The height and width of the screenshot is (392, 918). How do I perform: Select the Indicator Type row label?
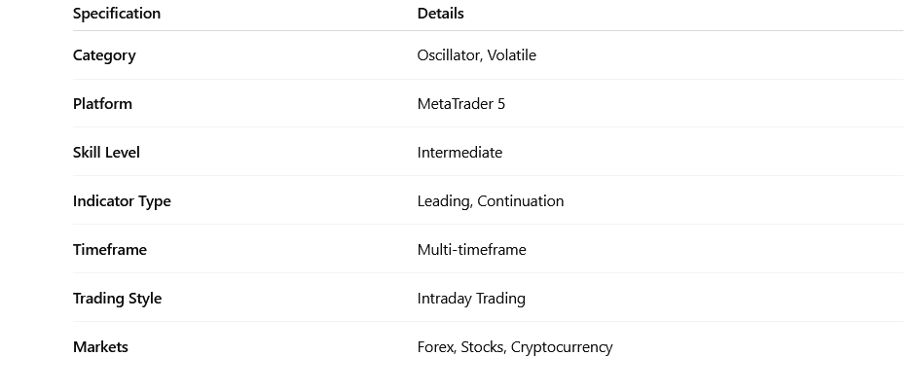(x=122, y=201)
